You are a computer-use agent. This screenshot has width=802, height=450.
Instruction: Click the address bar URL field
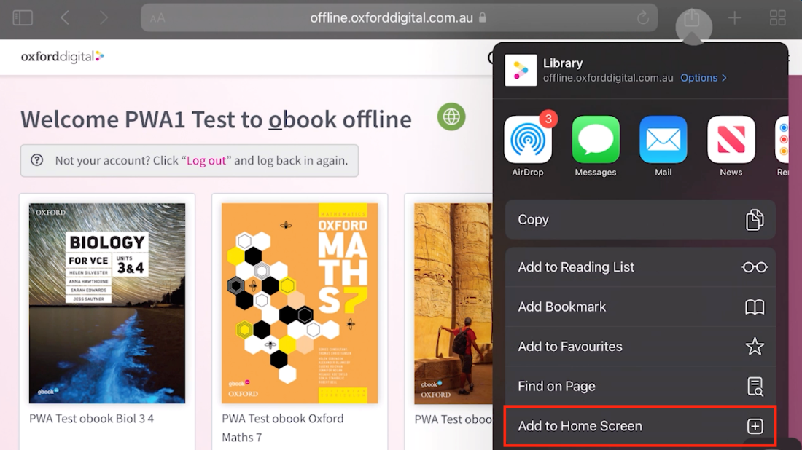[x=392, y=18]
